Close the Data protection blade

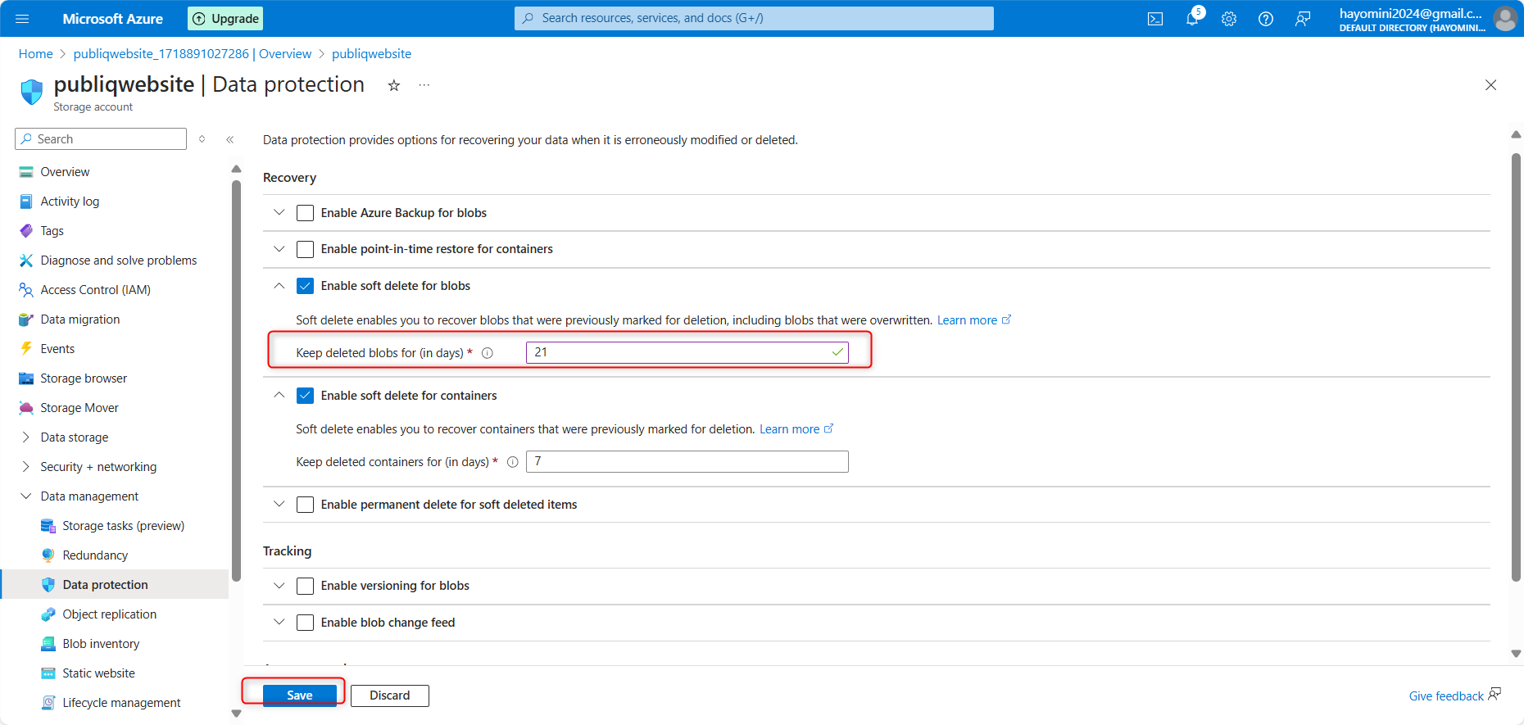coord(1490,85)
